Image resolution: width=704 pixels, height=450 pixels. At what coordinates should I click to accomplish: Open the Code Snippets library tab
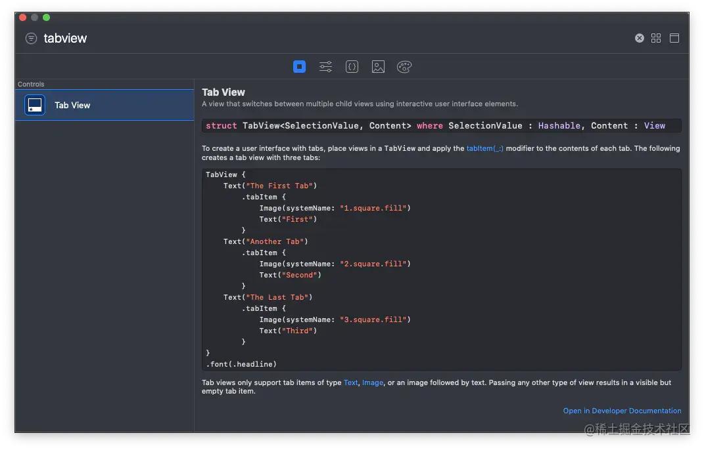(x=352, y=67)
